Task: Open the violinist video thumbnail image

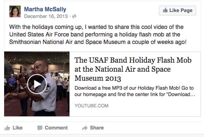Action: tap(37, 84)
